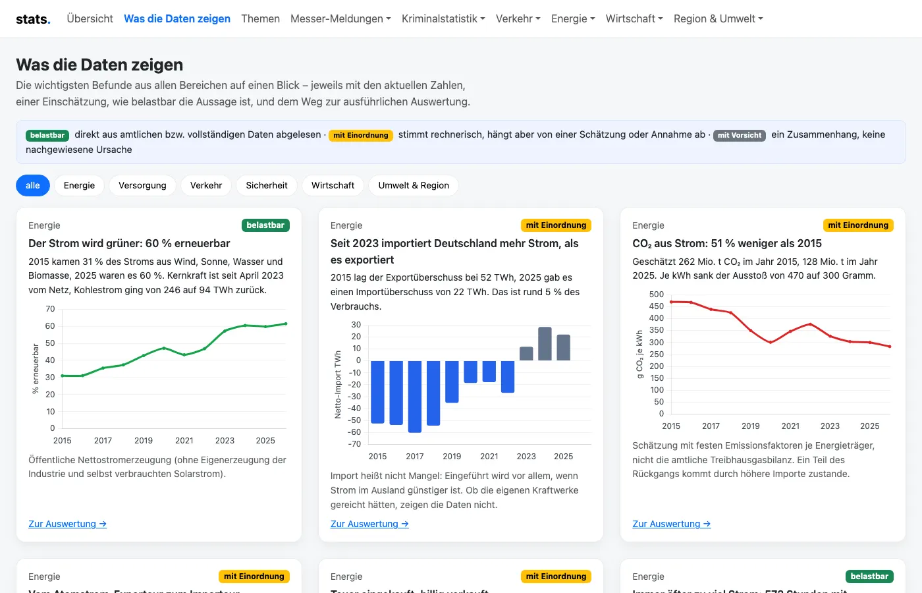This screenshot has height=593, width=922.
Task: Click mit Einordnung badge in bottom-middle card
Action: pos(556,577)
